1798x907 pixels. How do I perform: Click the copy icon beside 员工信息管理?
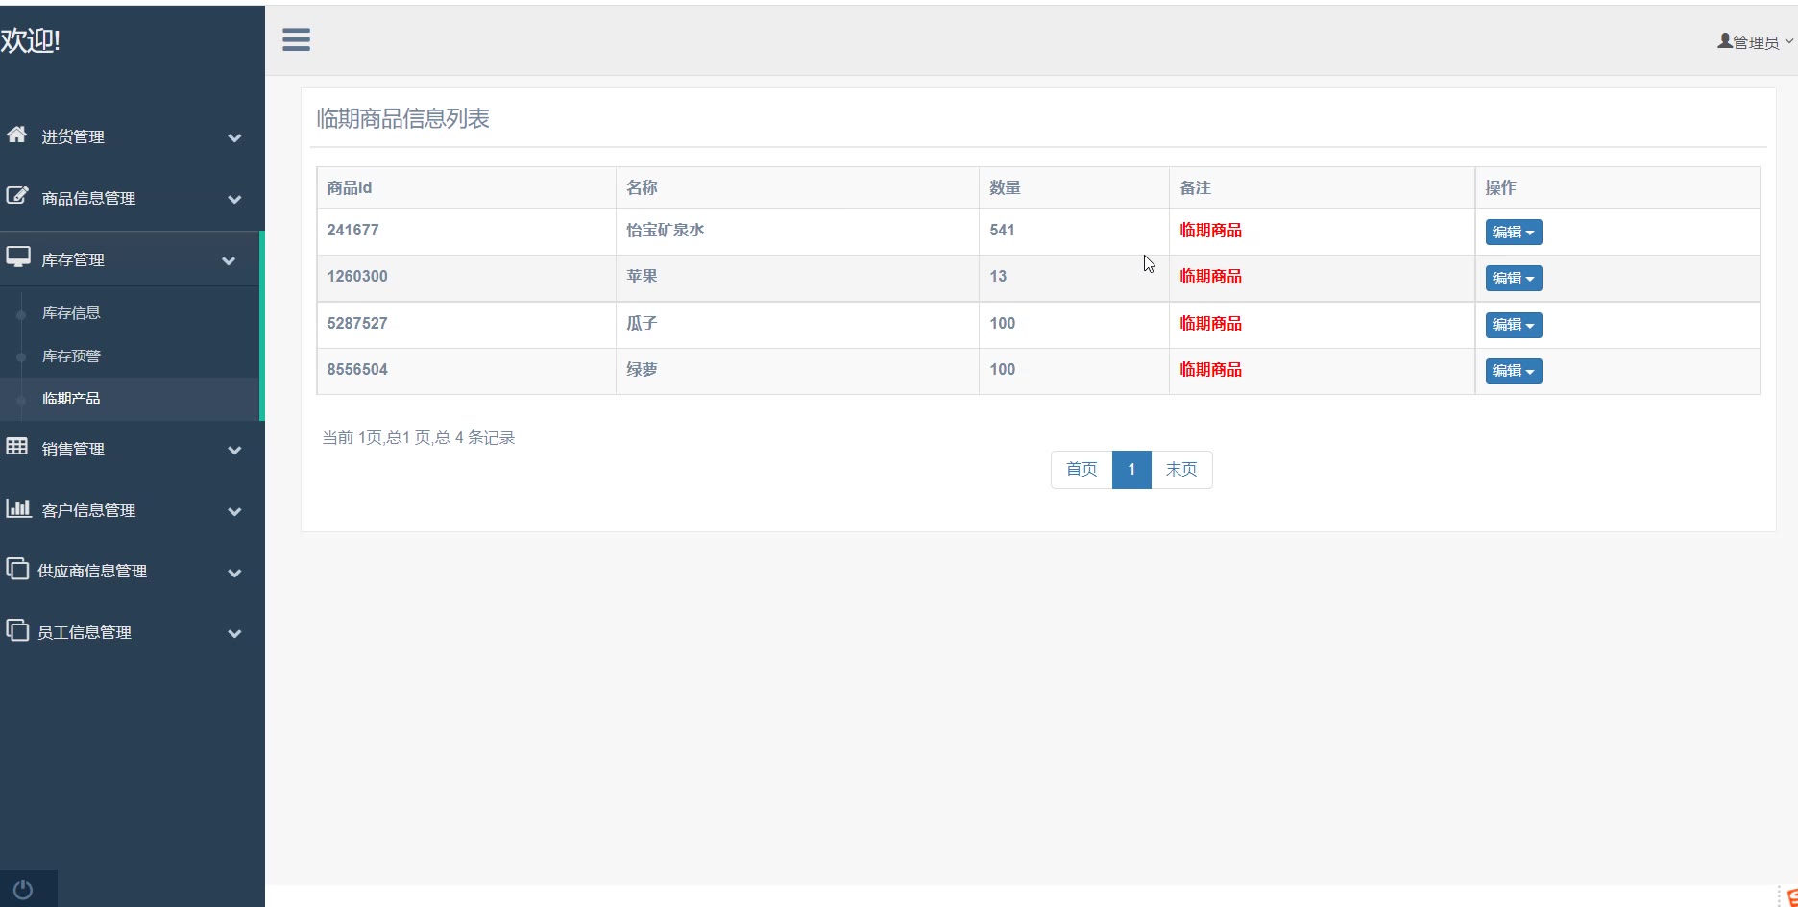16,630
